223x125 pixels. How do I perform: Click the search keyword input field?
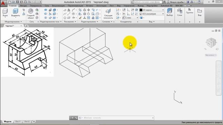pos(147,2)
